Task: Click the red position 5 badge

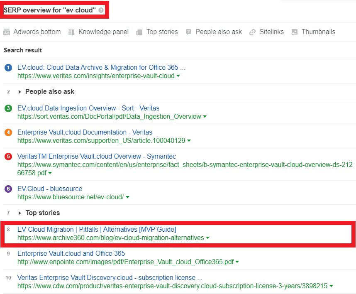Action: (8, 157)
